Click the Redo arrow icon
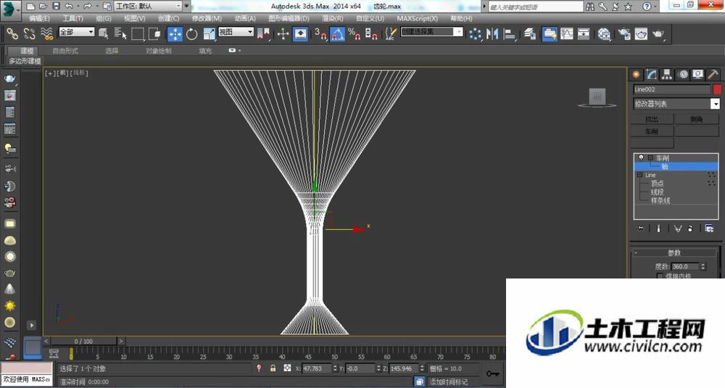Screen dimensions: 725x388 tap(87, 6)
